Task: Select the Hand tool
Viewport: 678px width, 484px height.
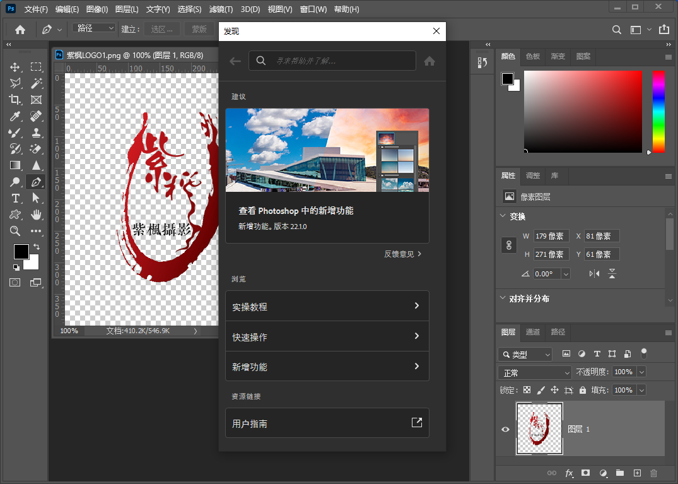Action: 37,215
